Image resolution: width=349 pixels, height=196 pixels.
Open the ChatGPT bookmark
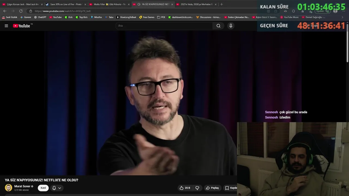[x=40, y=17]
